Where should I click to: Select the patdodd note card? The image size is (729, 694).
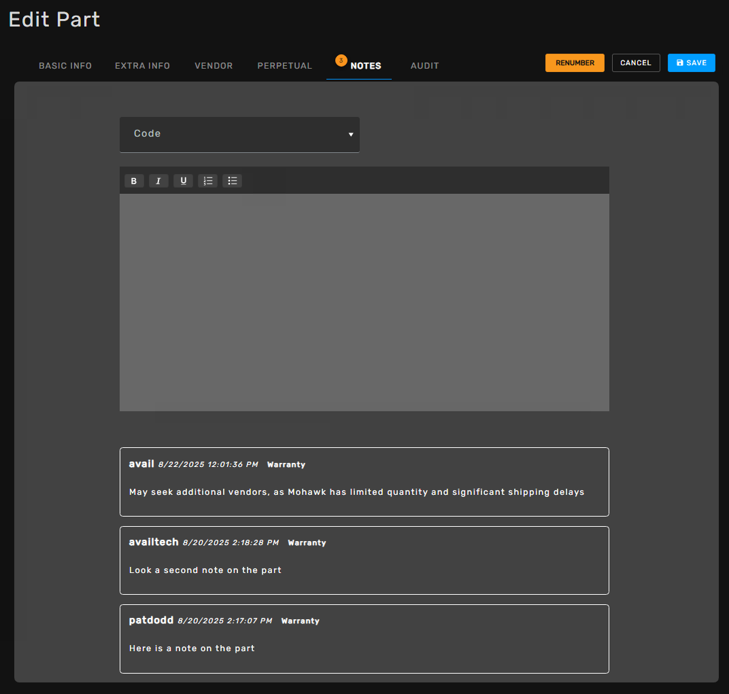(364, 638)
